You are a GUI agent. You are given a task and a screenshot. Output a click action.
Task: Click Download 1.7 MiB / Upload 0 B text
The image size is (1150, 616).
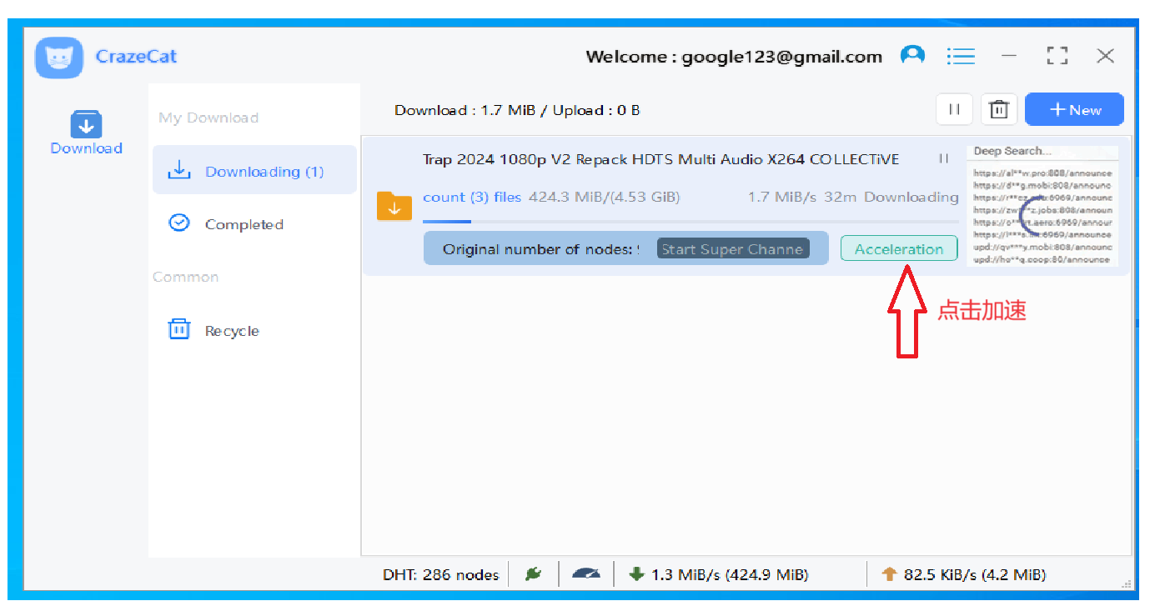pos(517,110)
